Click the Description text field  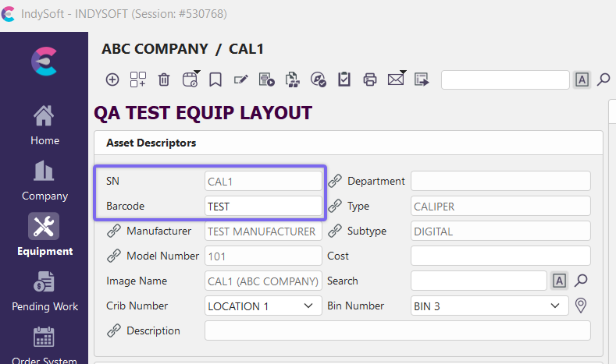[397, 330]
